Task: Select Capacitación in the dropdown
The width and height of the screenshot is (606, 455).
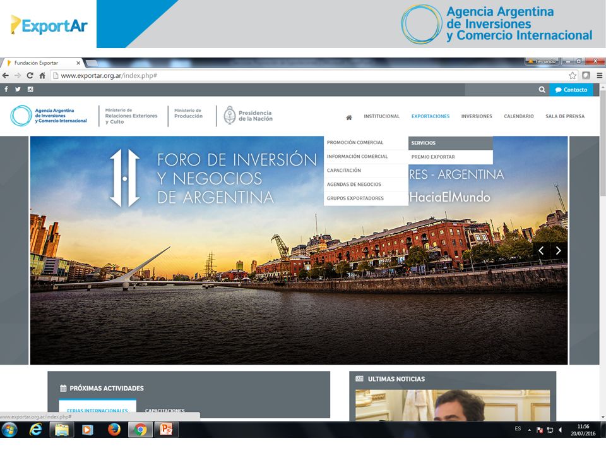Action: tap(365, 170)
